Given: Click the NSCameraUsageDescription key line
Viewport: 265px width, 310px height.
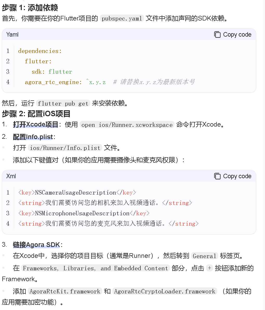Looking at the screenshot, I should pos(77,192).
